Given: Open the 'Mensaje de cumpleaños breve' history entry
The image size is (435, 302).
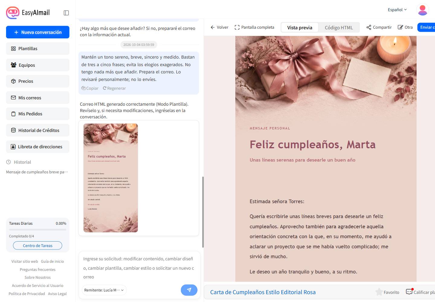Looking at the screenshot, I should pyautogui.click(x=37, y=172).
